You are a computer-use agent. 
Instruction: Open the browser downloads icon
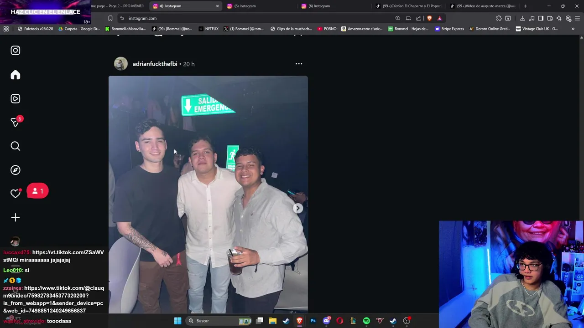(522, 18)
